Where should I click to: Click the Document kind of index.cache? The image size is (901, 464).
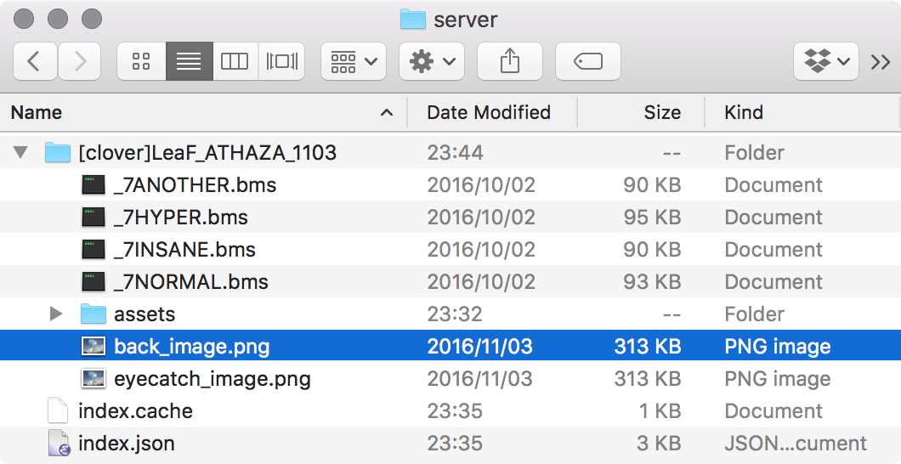[x=773, y=410]
